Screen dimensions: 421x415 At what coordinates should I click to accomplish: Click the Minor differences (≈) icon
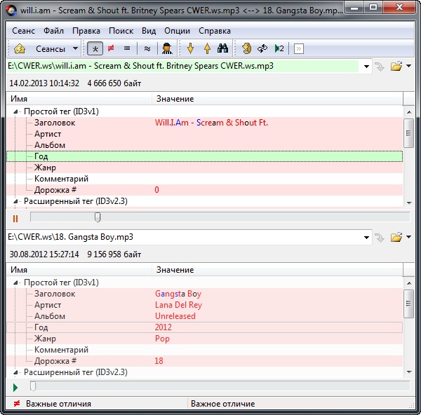point(147,48)
